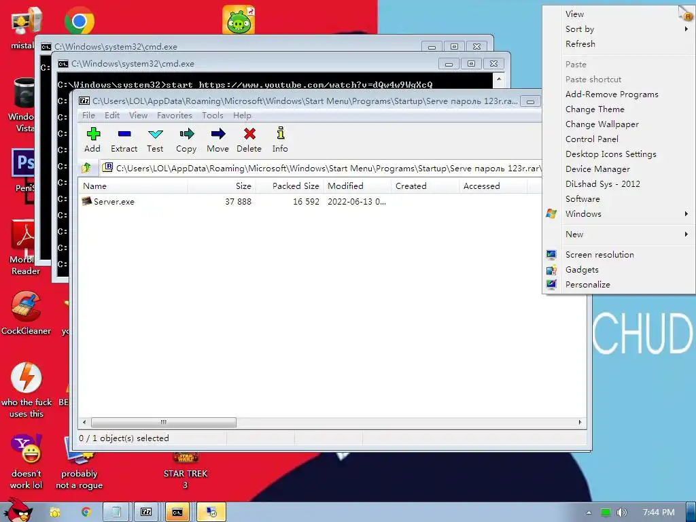Open Help menu in 7-Zip
The width and height of the screenshot is (696, 522).
tap(243, 116)
